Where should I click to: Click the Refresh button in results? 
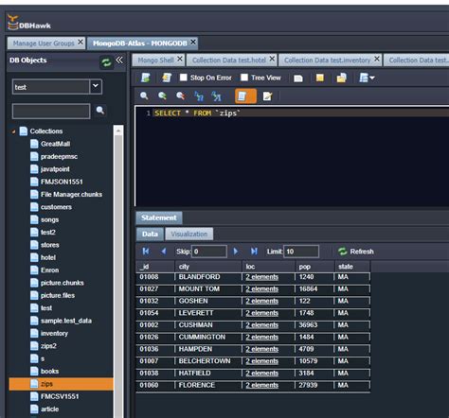tap(356, 252)
